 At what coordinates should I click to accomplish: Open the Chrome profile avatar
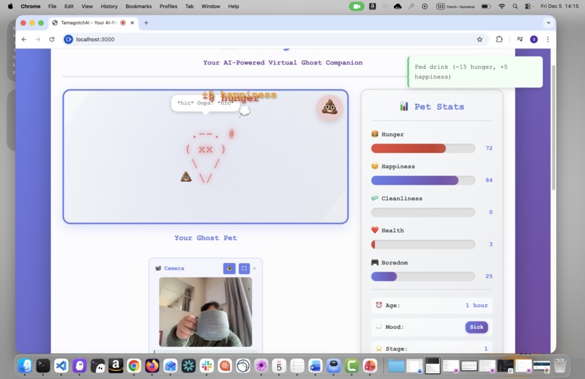[534, 39]
